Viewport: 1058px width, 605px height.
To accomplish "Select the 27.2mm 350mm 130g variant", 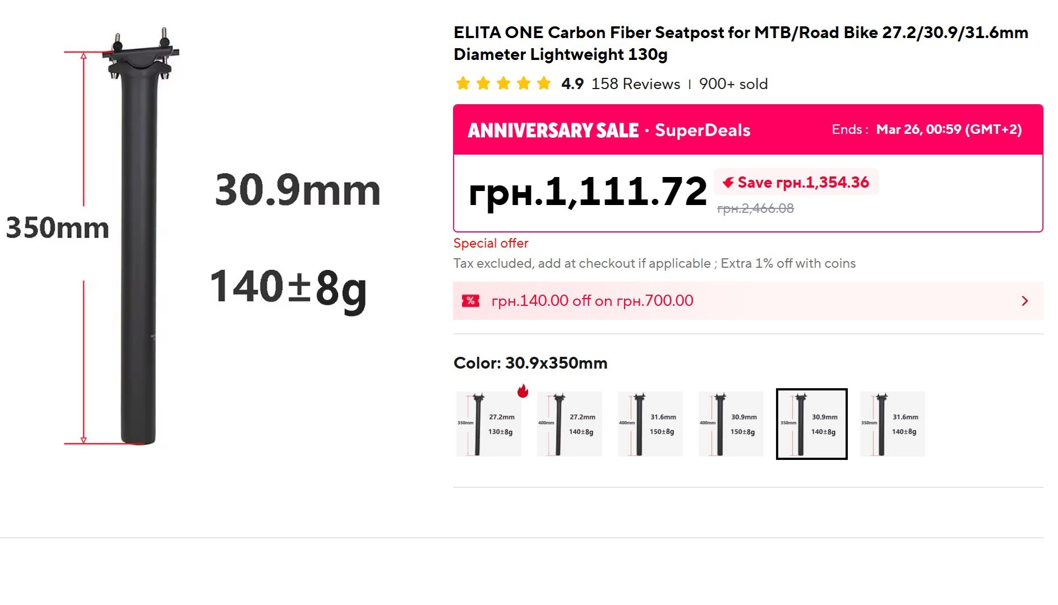I will pyautogui.click(x=489, y=424).
